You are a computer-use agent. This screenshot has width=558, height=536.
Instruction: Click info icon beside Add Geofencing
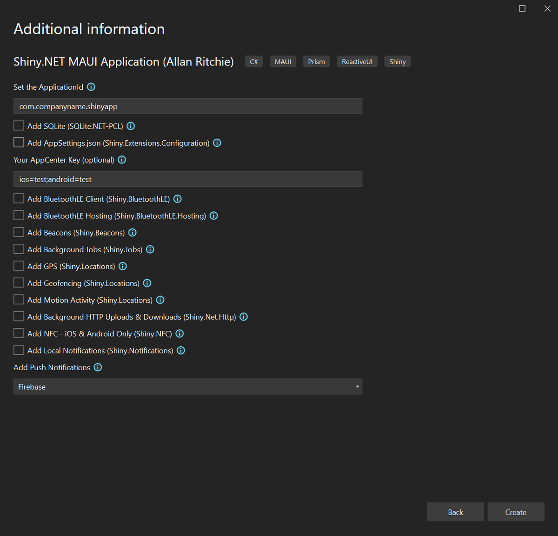(x=147, y=283)
